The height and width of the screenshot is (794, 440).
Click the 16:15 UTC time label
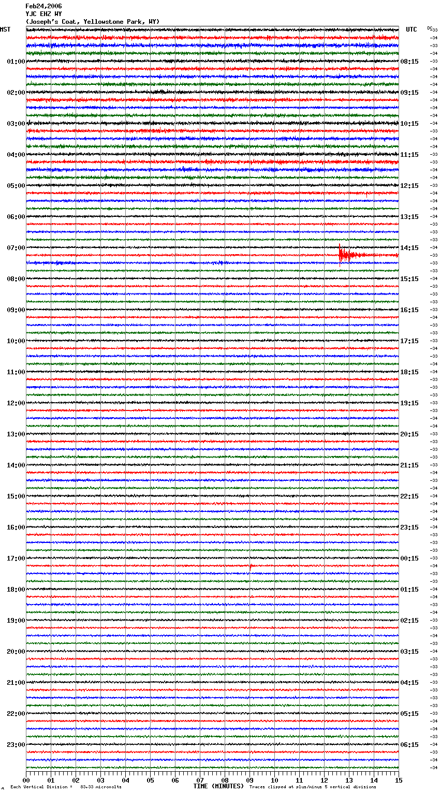tap(409, 310)
